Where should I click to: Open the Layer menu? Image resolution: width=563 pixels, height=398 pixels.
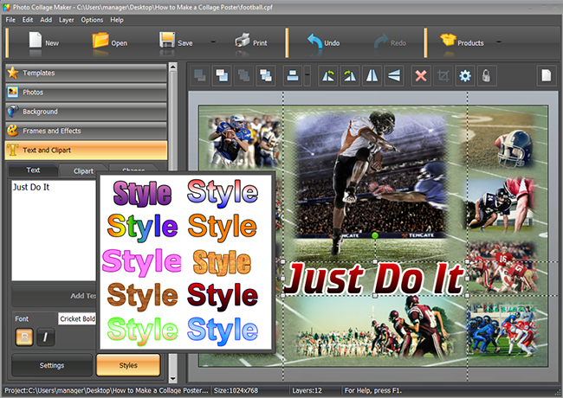67,20
